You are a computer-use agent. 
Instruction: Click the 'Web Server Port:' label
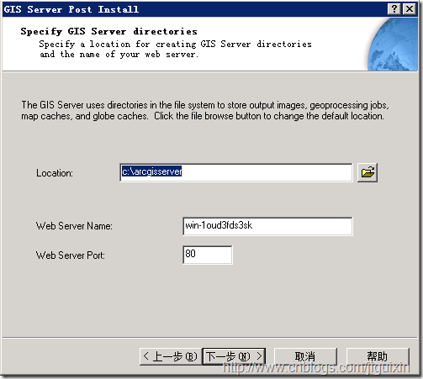click(71, 255)
